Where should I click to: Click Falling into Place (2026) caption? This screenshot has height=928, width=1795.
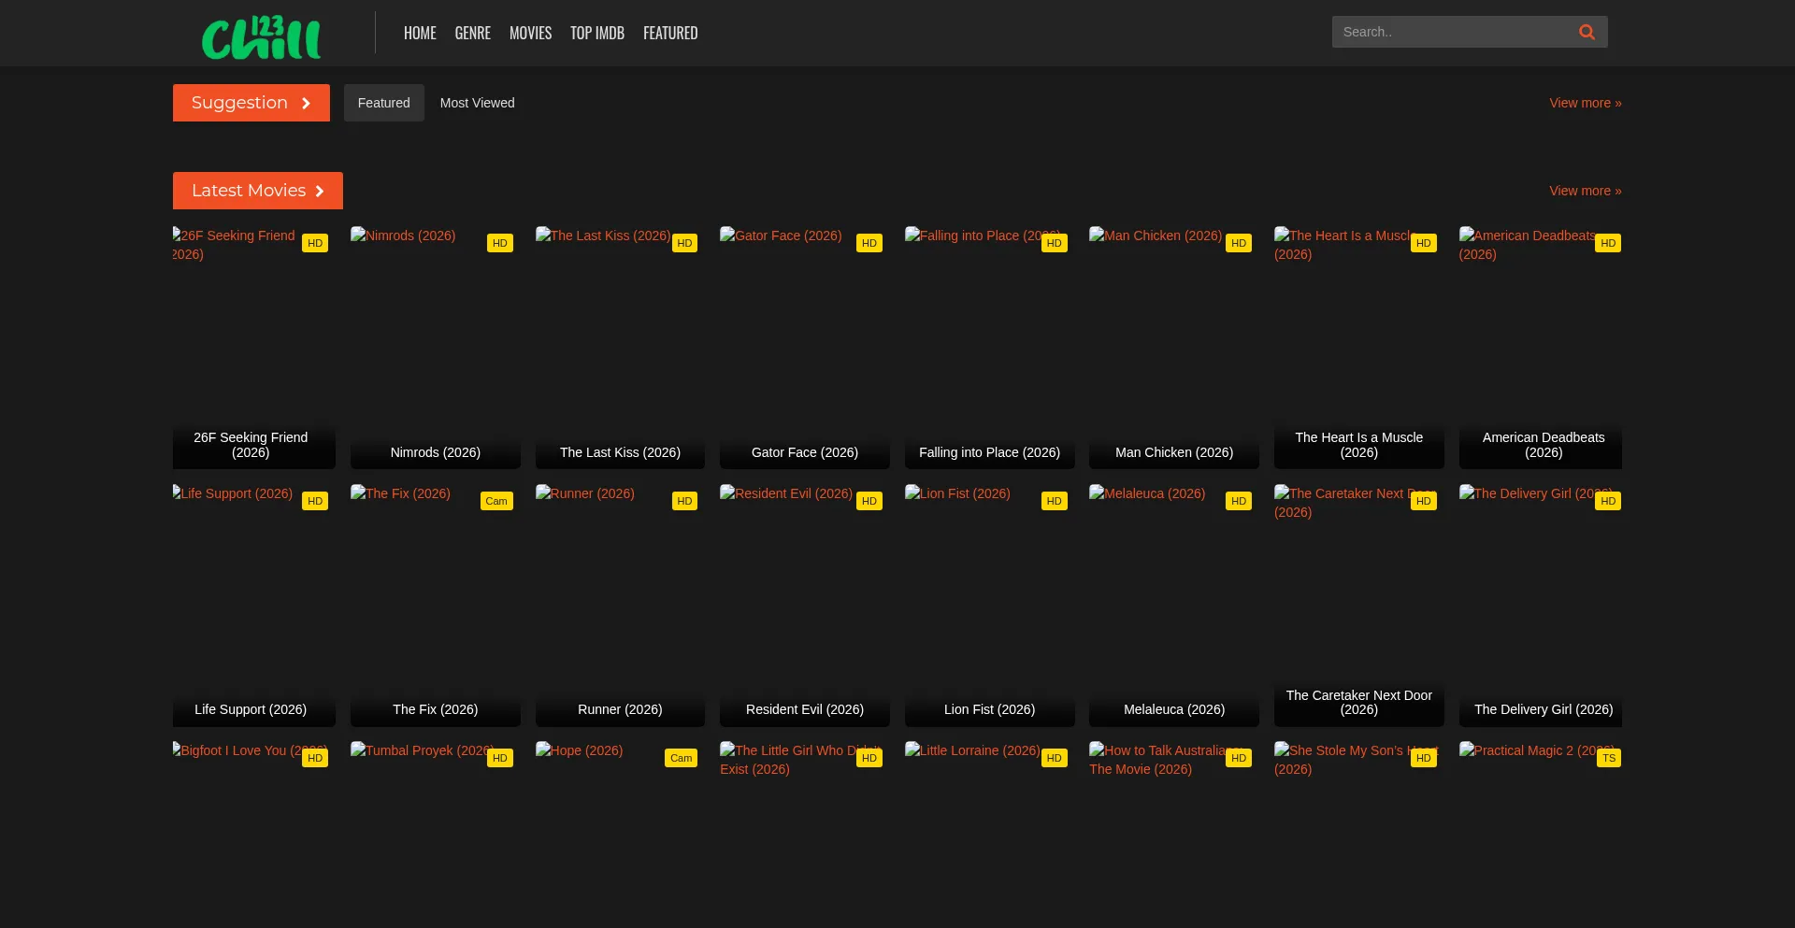(990, 452)
